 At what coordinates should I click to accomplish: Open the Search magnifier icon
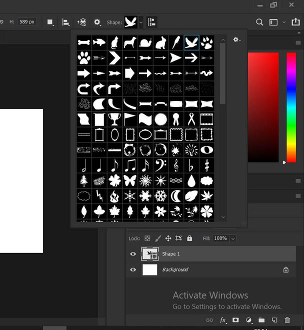[x=259, y=22]
